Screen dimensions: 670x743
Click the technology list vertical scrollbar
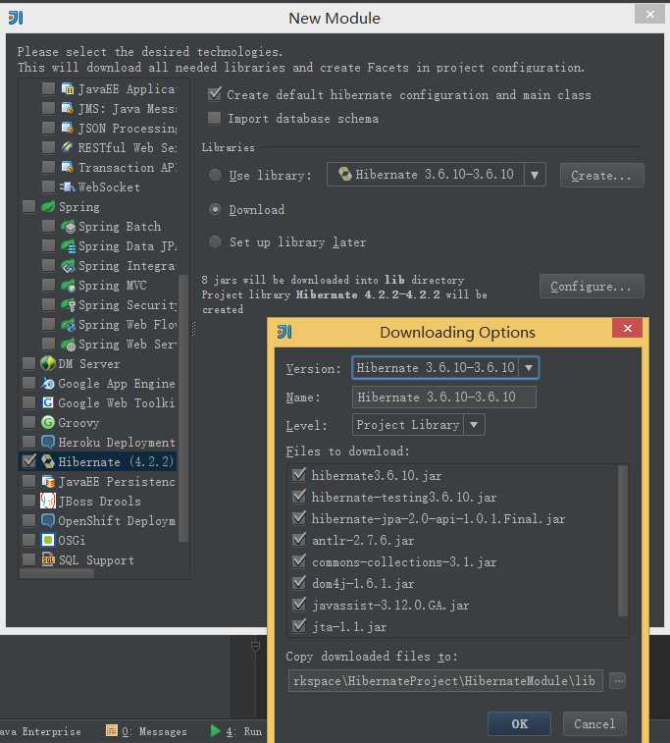click(183, 407)
